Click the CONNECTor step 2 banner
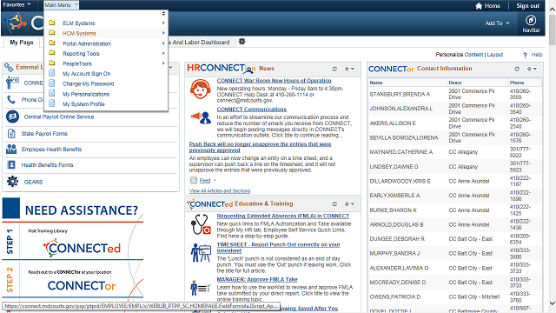 point(82,285)
